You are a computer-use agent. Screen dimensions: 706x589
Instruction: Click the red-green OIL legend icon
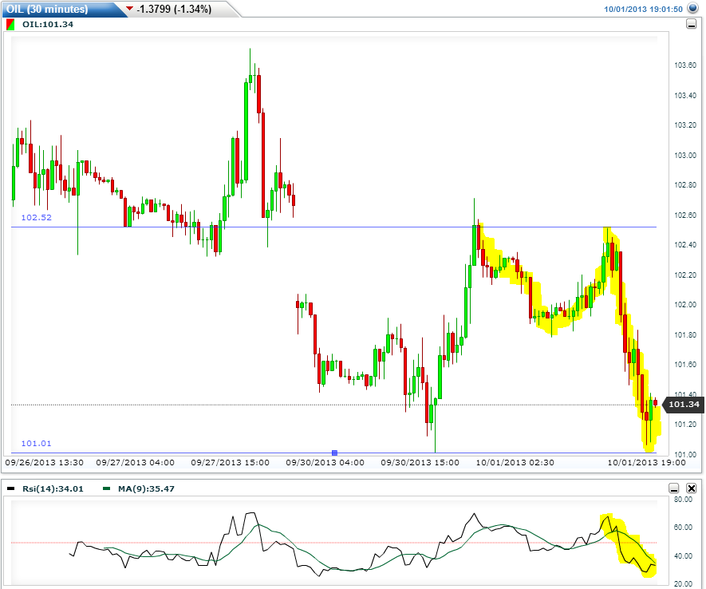(x=10, y=24)
